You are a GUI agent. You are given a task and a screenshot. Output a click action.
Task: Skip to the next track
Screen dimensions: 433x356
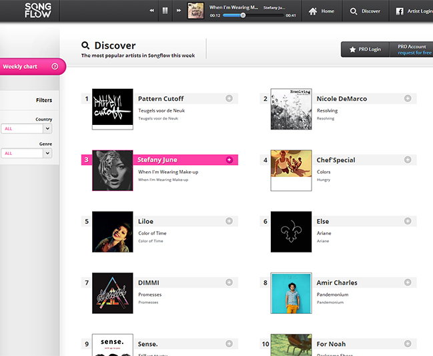pyautogui.click(x=179, y=11)
